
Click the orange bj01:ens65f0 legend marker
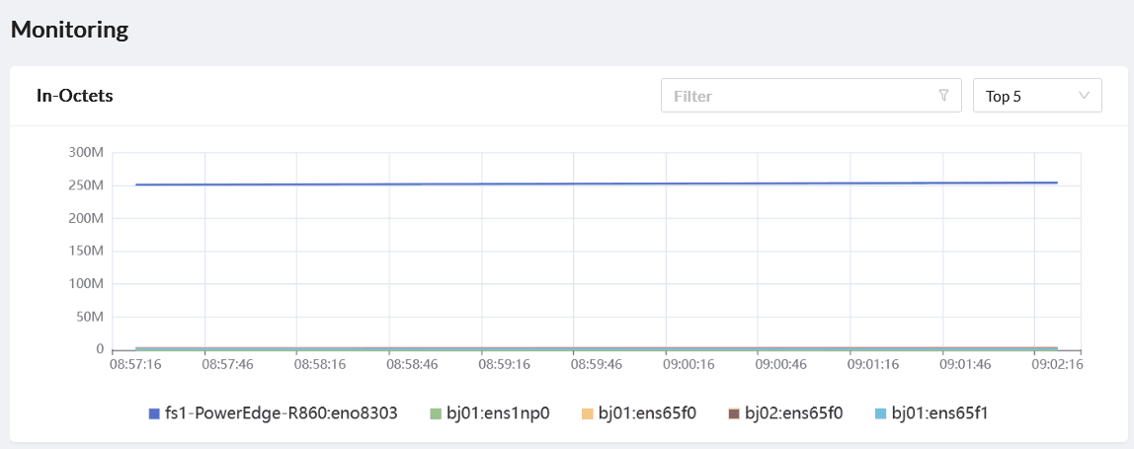pyautogui.click(x=586, y=413)
